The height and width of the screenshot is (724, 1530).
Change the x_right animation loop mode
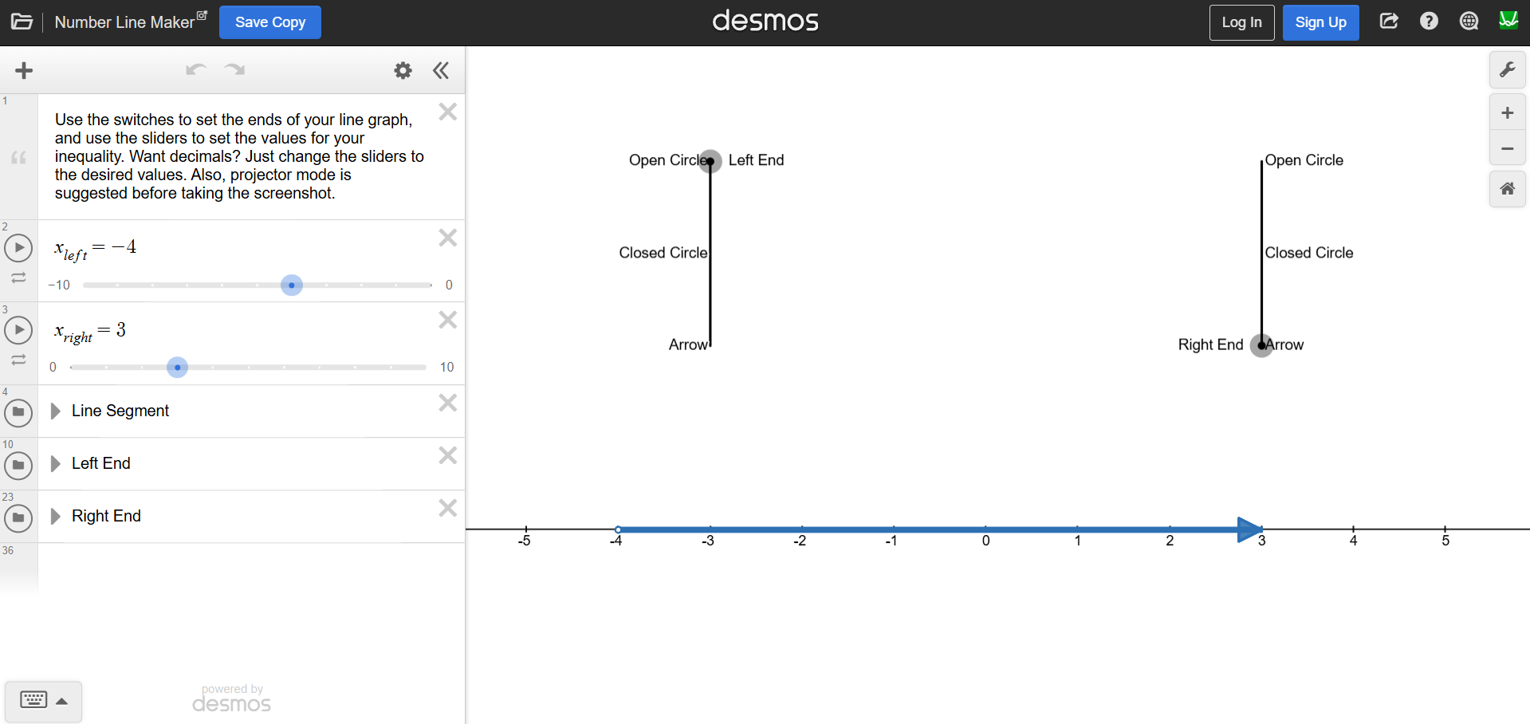pyautogui.click(x=18, y=360)
